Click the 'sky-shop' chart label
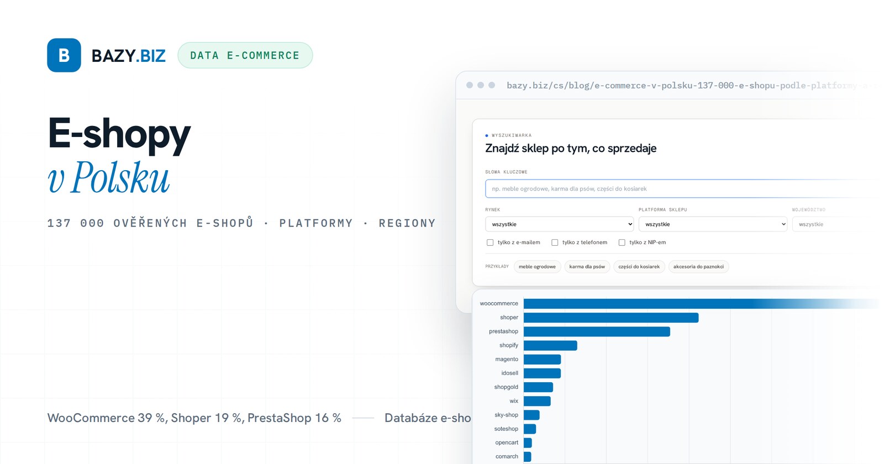Screen dimensions: 884x464 506,415
